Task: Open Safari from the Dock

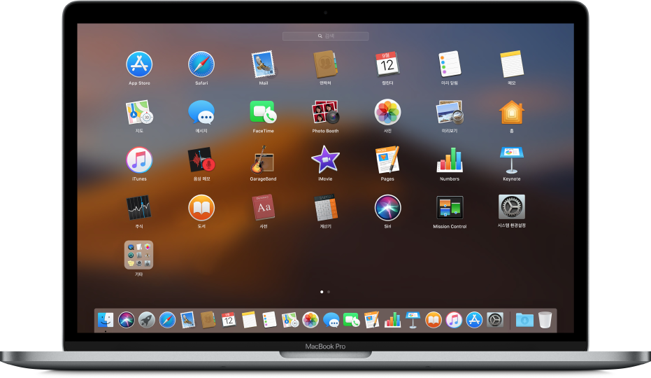Action: [x=167, y=320]
